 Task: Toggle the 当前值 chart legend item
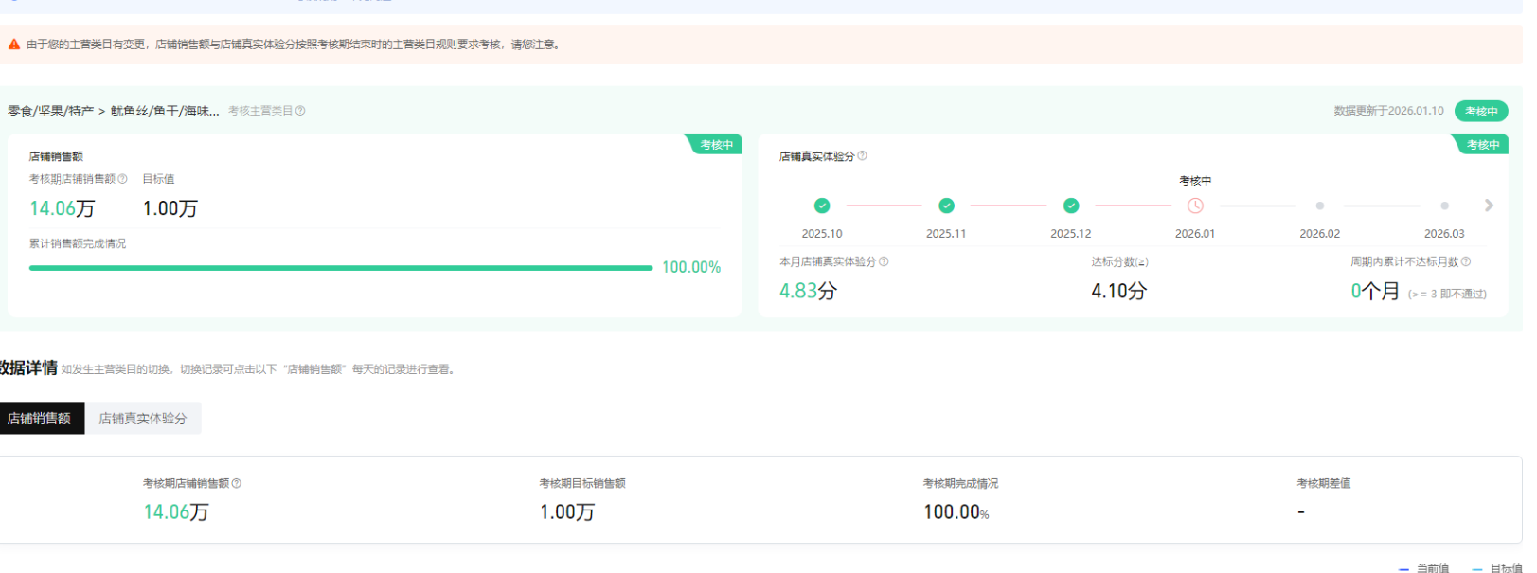[1424, 568]
